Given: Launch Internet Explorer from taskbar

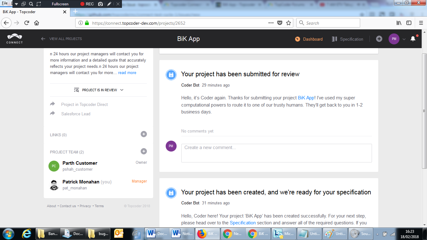Looking at the screenshot, I should (x=27, y=233).
